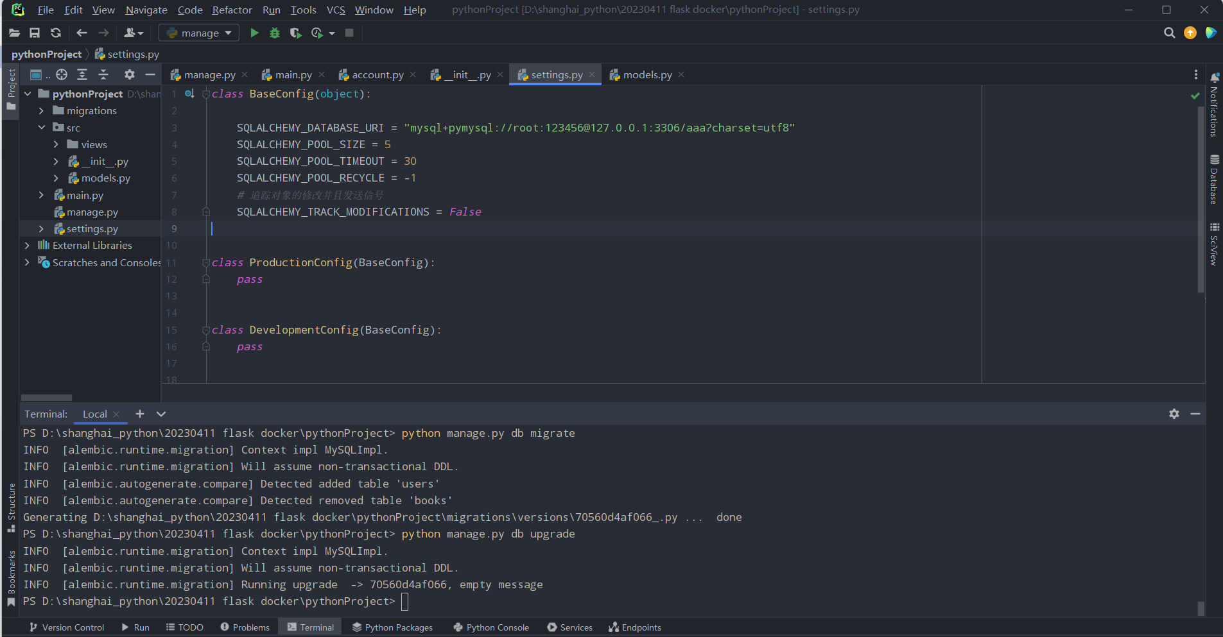This screenshot has width=1223, height=637.
Task: Save all files with the disk icon
Action: [35, 33]
